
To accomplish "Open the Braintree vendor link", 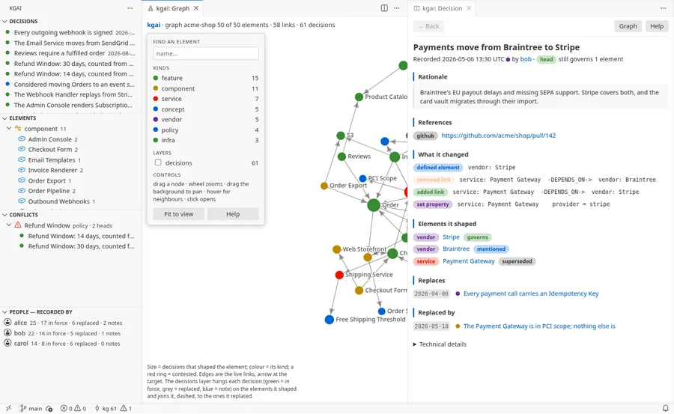I will pyautogui.click(x=456, y=249).
